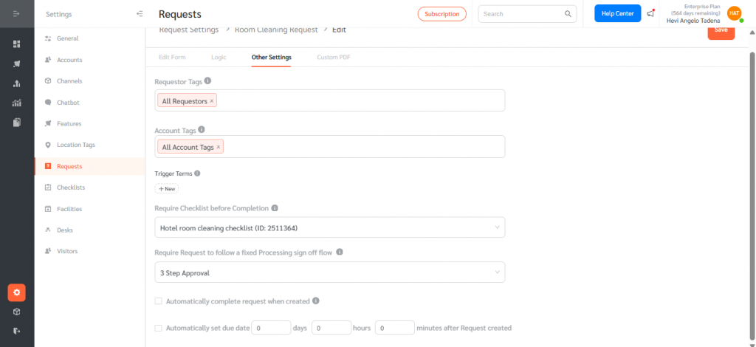Click the Subscription button
This screenshot has height=347, width=756.
click(x=441, y=14)
